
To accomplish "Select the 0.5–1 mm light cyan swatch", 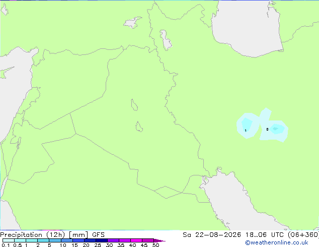I will (20, 240).
